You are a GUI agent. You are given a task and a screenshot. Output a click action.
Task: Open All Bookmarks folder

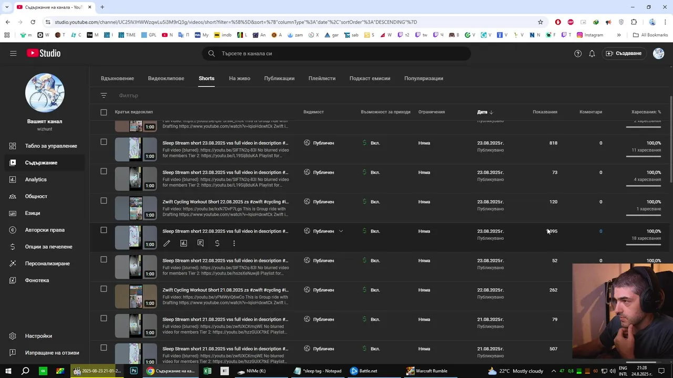pyautogui.click(x=650, y=35)
